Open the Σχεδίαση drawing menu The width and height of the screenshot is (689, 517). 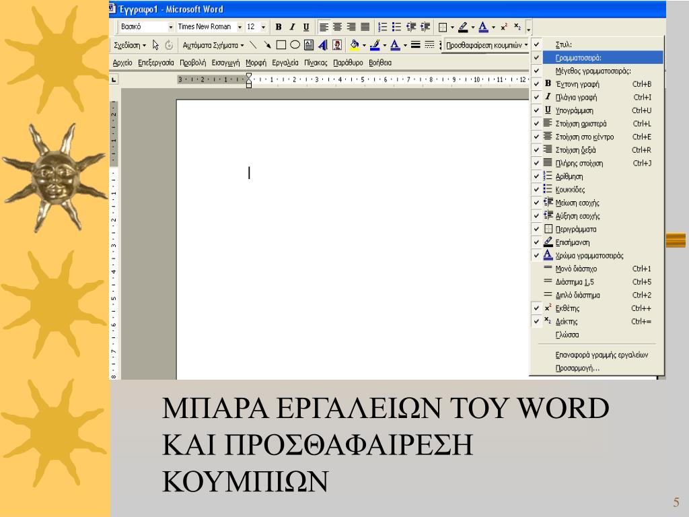point(130,45)
